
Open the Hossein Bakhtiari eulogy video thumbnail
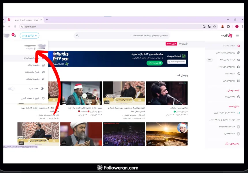point(167,93)
